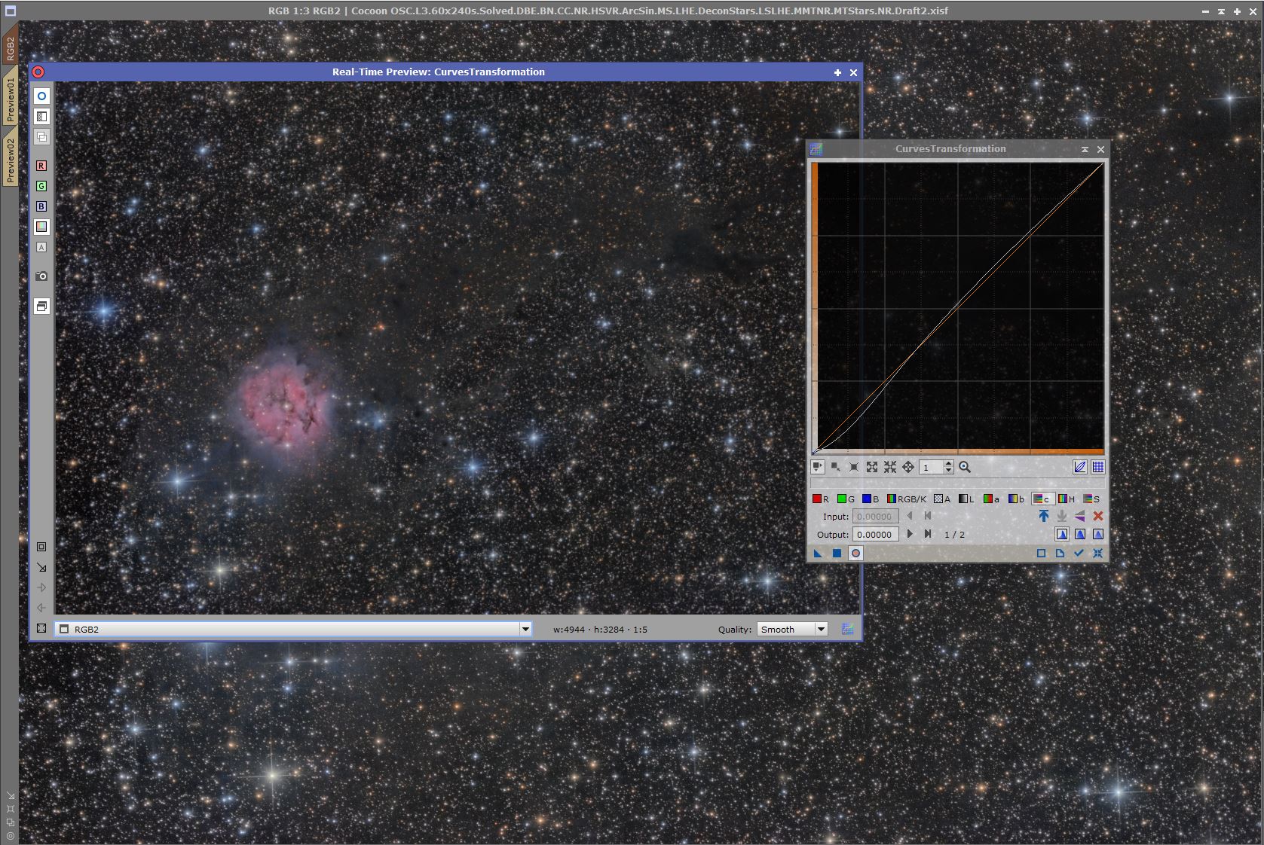Screen dimensions: 1264x845
Task: Apply the curve using the blue square icon
Action: 837,554
